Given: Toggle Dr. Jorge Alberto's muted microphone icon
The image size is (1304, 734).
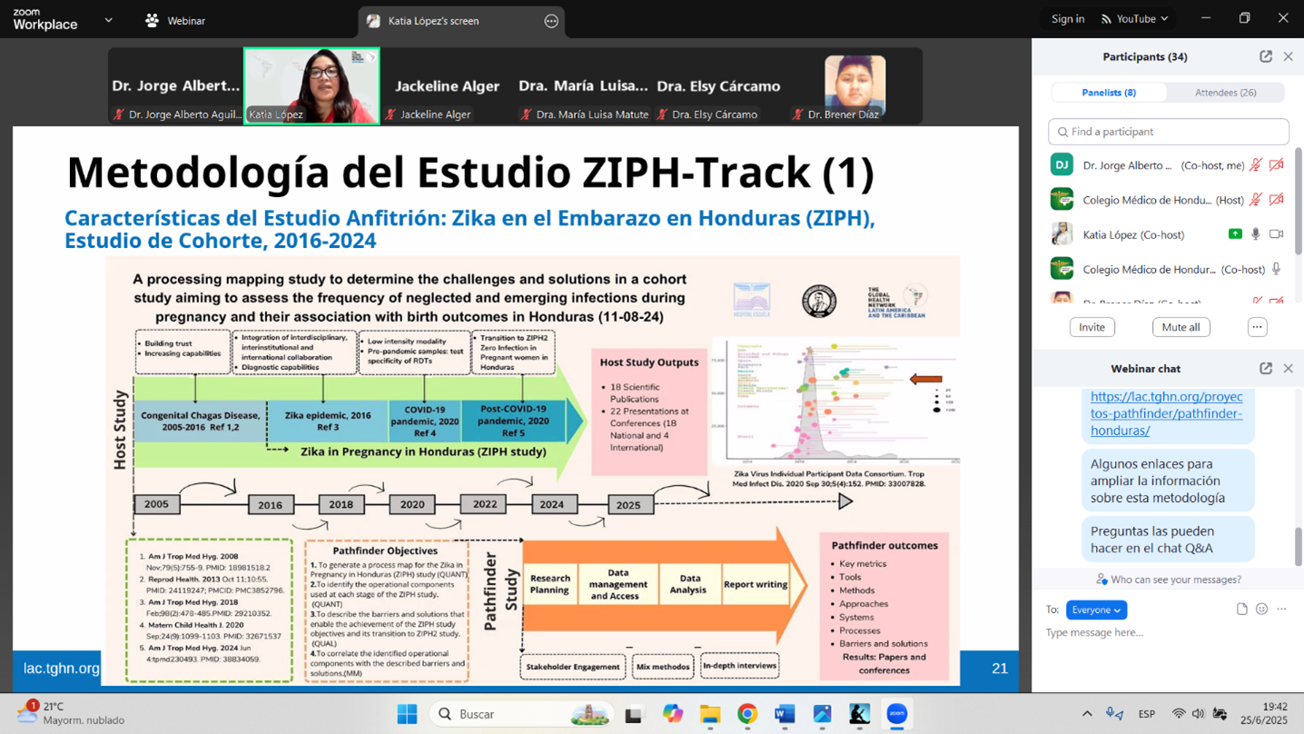Looking at the screenshot, I should pos(1256,165).
